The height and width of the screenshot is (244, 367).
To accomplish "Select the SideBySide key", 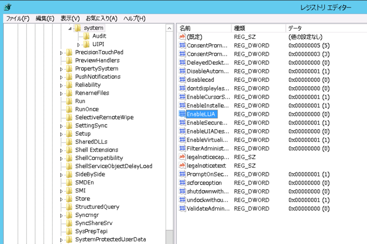I will pos(90,174).
